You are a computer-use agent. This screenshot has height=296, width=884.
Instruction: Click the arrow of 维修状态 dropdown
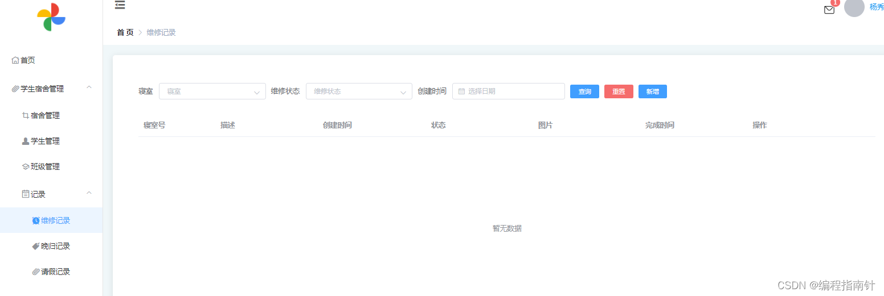[403, 92]
